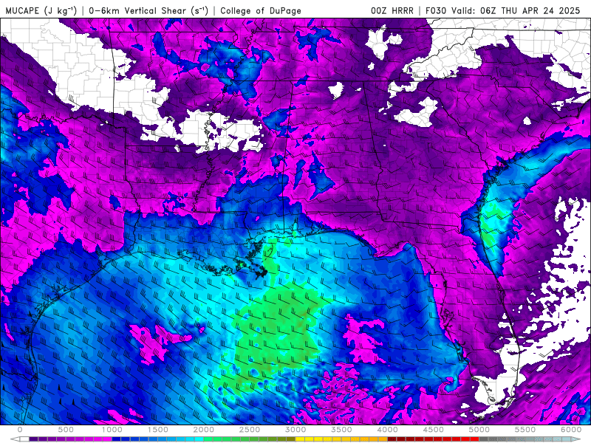Select the first dark blue swatch below 1000

(117, 439)
